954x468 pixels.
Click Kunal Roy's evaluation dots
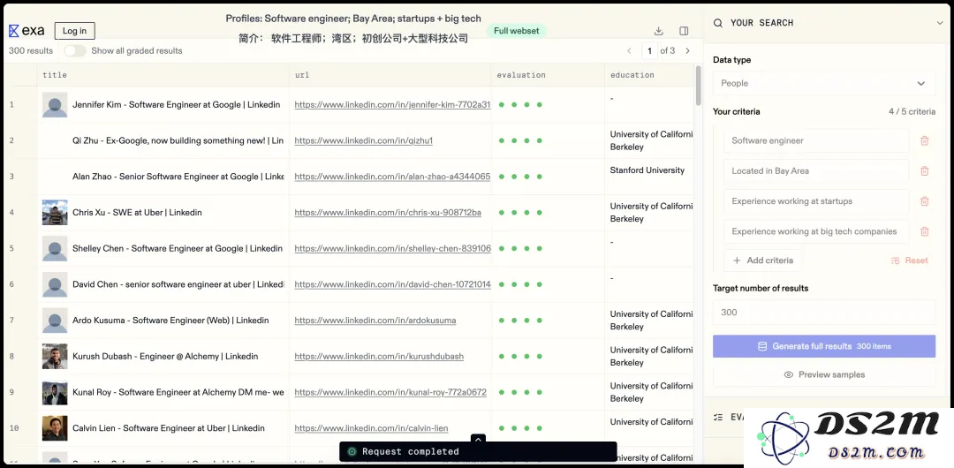[519, 393]
